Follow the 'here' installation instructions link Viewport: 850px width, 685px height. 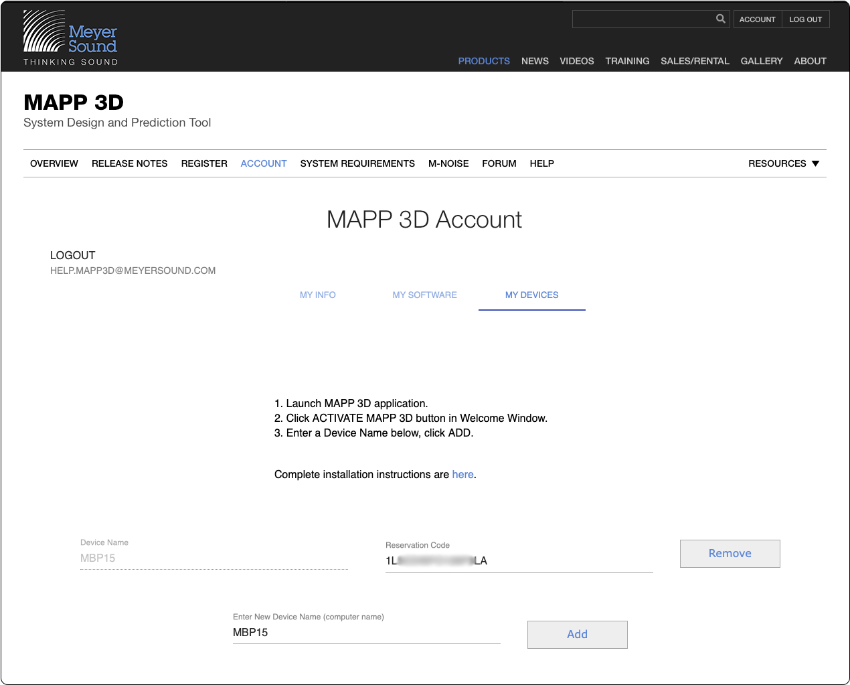point(463,474)
